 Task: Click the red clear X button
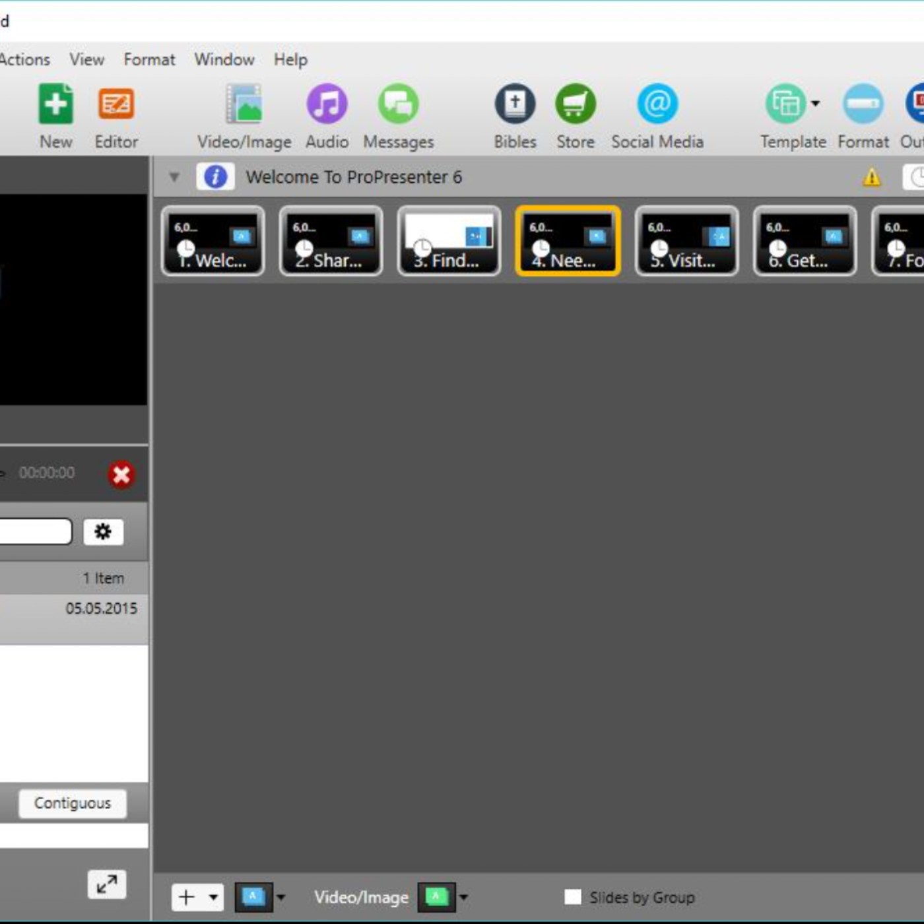[121, 475]
